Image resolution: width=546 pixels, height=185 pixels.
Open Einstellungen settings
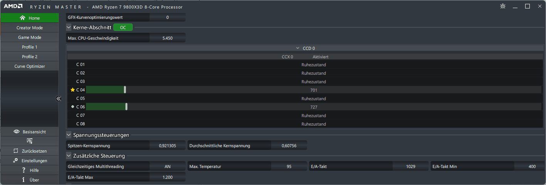click(29, 161)
